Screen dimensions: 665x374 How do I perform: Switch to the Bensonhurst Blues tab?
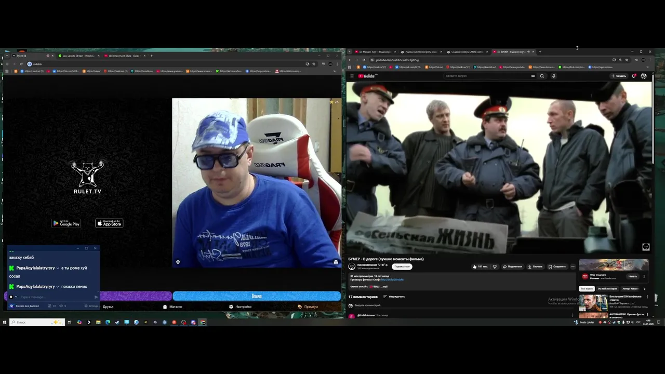(124, 56)
